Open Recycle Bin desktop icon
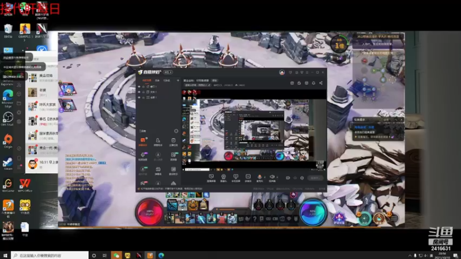 click(x=8, y=31)
